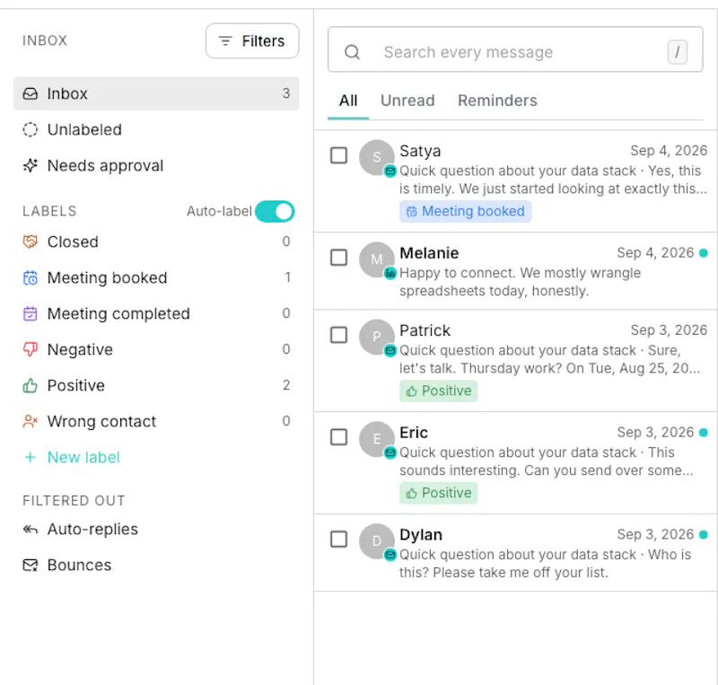
Task: Click the Meeting completed calendar-check icon
Action: coord(31,313)
